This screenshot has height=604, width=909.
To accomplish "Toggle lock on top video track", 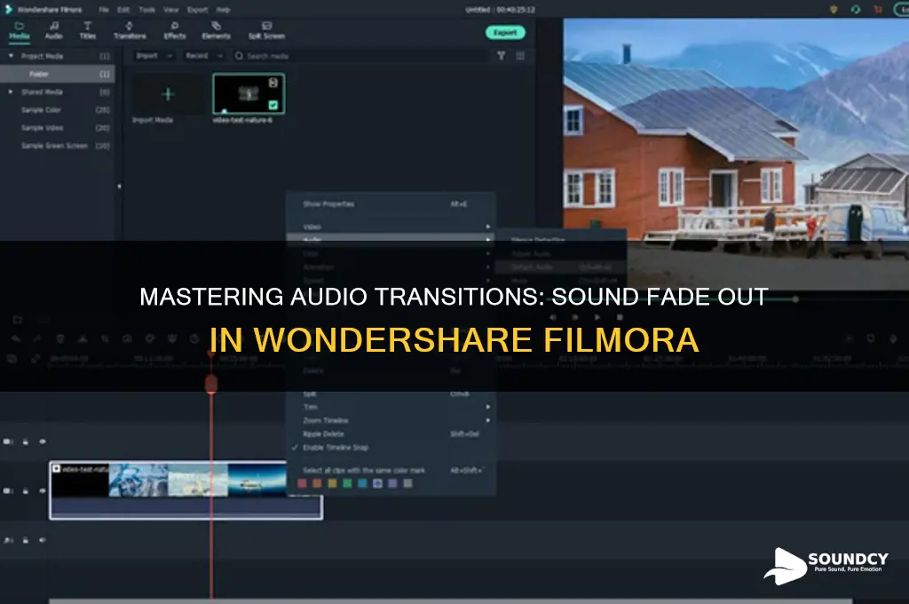I will 26,441.
